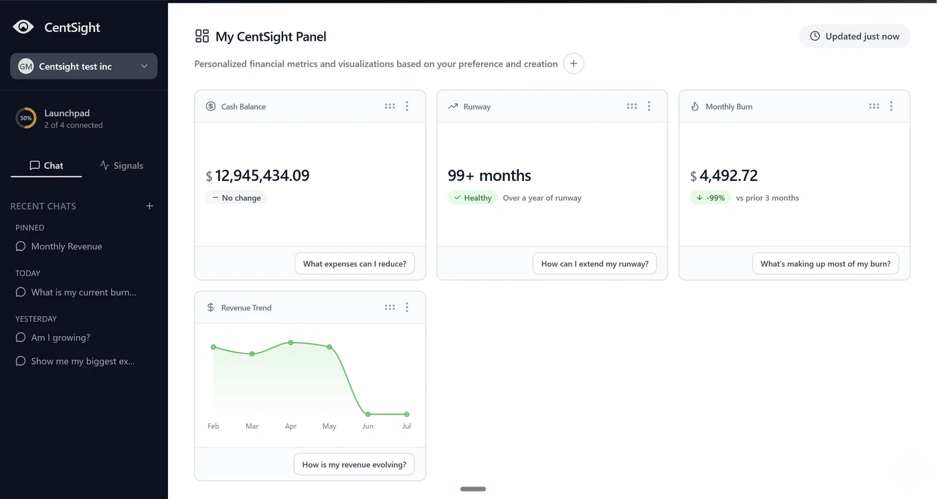Viewport: 937px width, 499px height.
Task: Ask What expenses can I reduce?
Action: pyautogui.click(x=355, y=263)
